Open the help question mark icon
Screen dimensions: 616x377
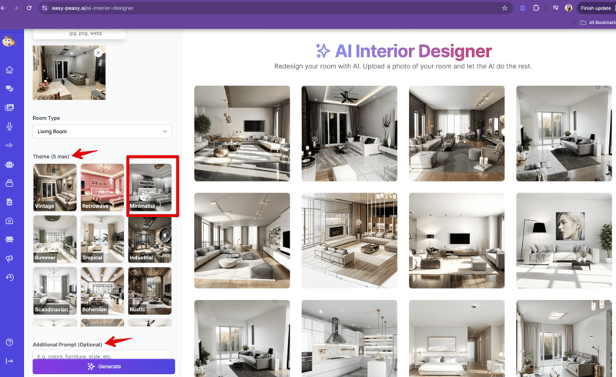[x=10, y=342]
